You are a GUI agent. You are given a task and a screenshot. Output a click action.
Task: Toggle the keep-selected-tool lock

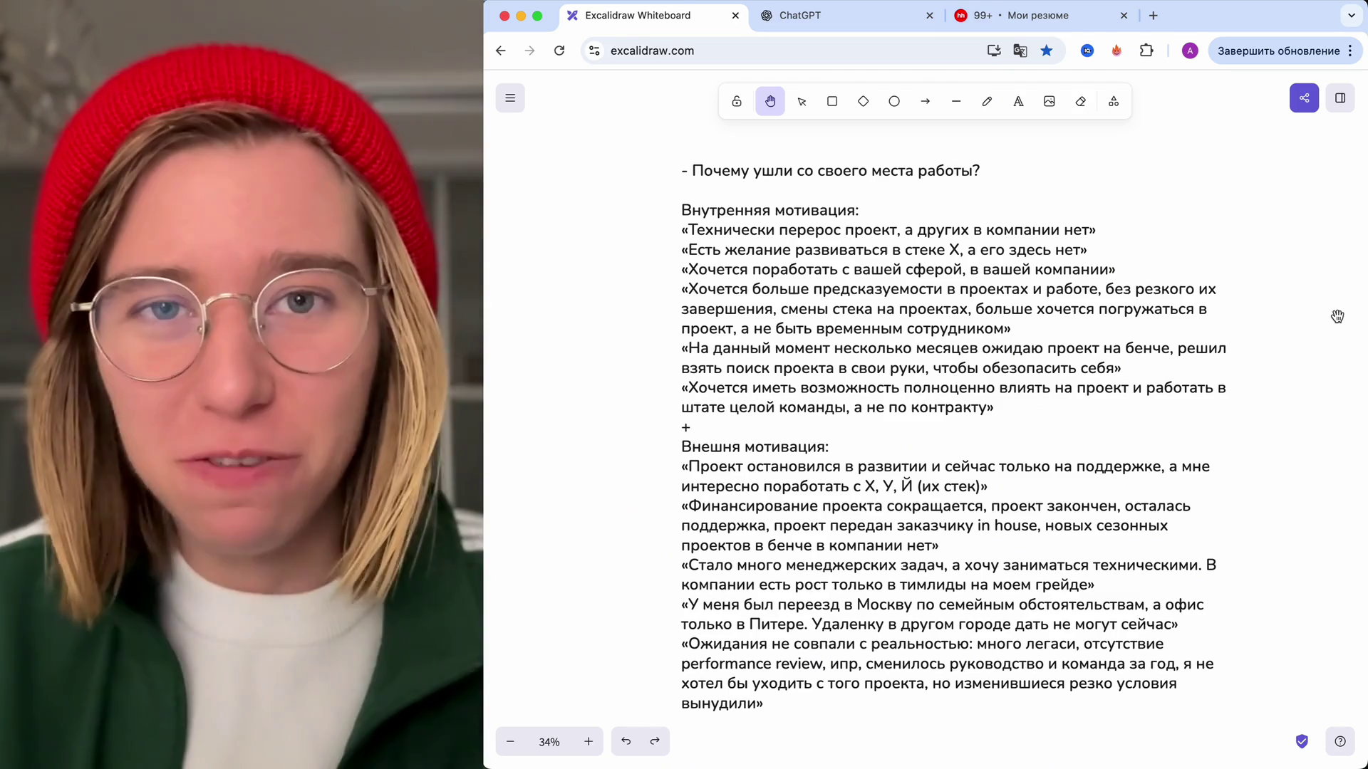pos(737,101)
